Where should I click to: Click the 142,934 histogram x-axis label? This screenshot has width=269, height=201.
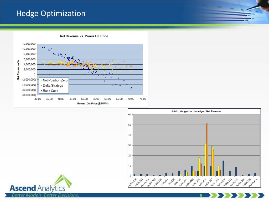pos(171,182)
